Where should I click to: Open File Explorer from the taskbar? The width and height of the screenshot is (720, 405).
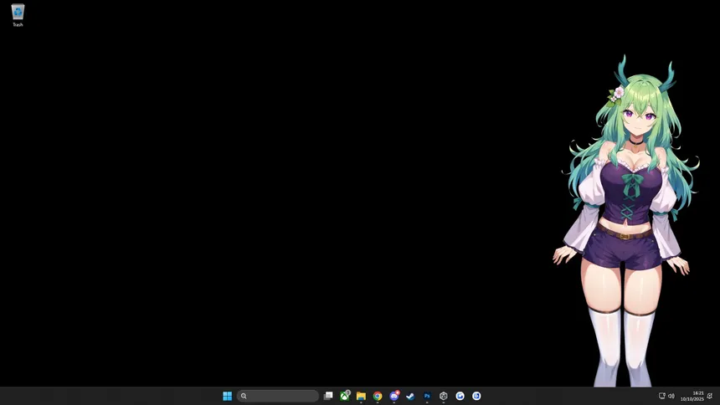point(361,396)
